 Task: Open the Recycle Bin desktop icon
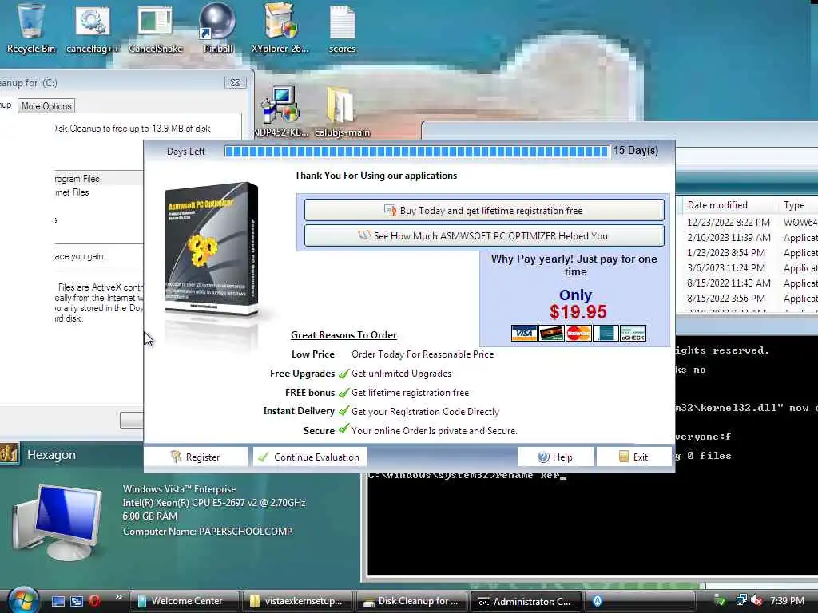(x=30, y=29)
